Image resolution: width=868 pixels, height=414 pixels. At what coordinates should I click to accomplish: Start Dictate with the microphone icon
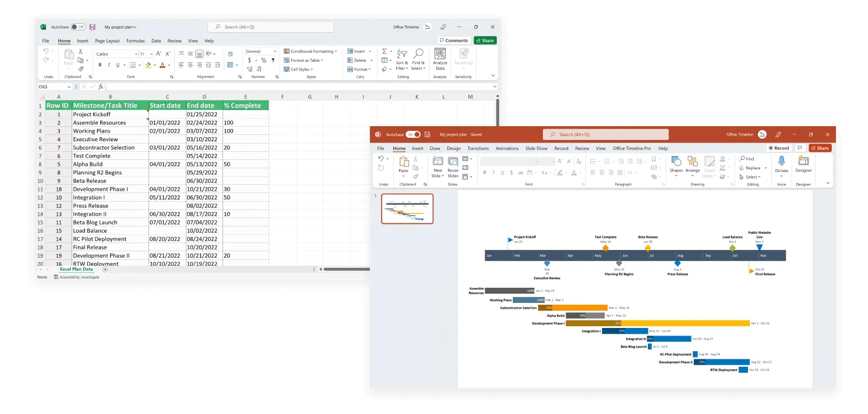[x=781, y=162]
